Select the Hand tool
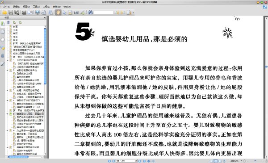This screenshot has height=163, width=268. click(x=58, y=13)
